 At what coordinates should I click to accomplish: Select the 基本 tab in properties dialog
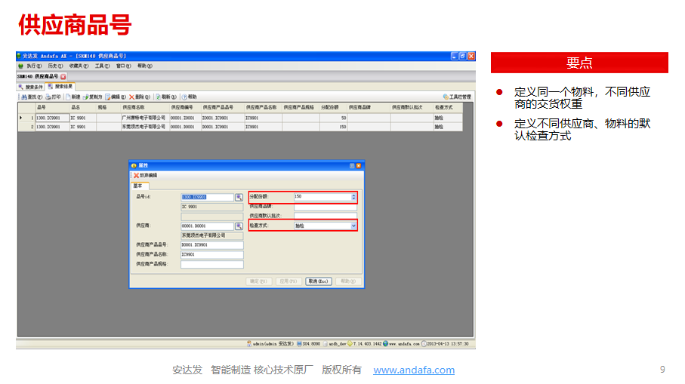139,185
